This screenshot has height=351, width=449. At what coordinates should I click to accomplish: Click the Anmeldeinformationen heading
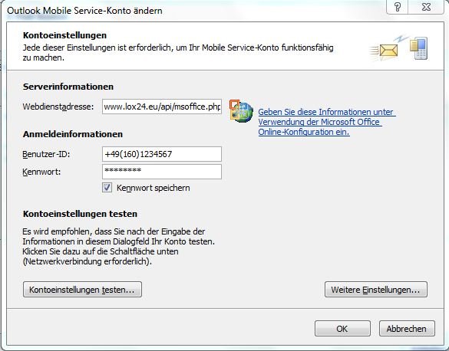pos(73,134)
